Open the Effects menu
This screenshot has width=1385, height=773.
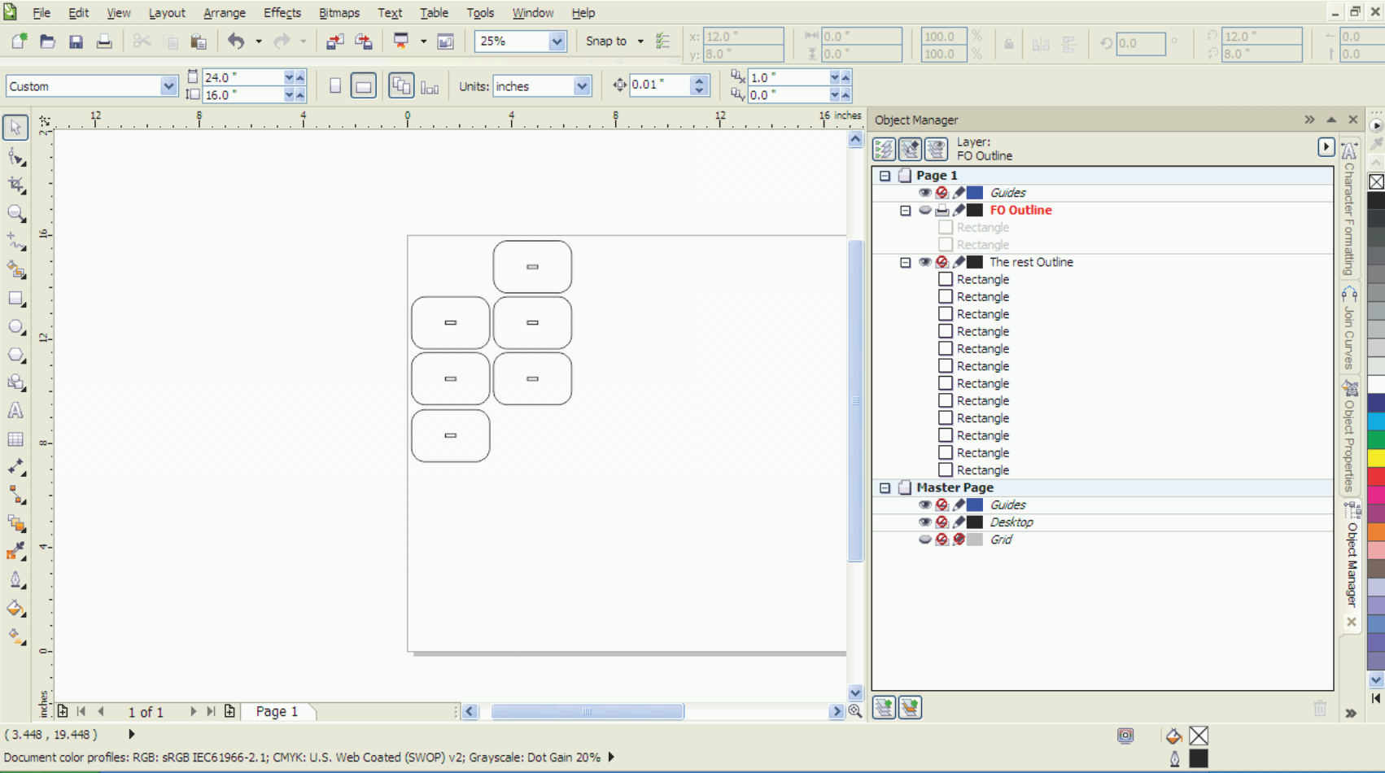point(282,13)
